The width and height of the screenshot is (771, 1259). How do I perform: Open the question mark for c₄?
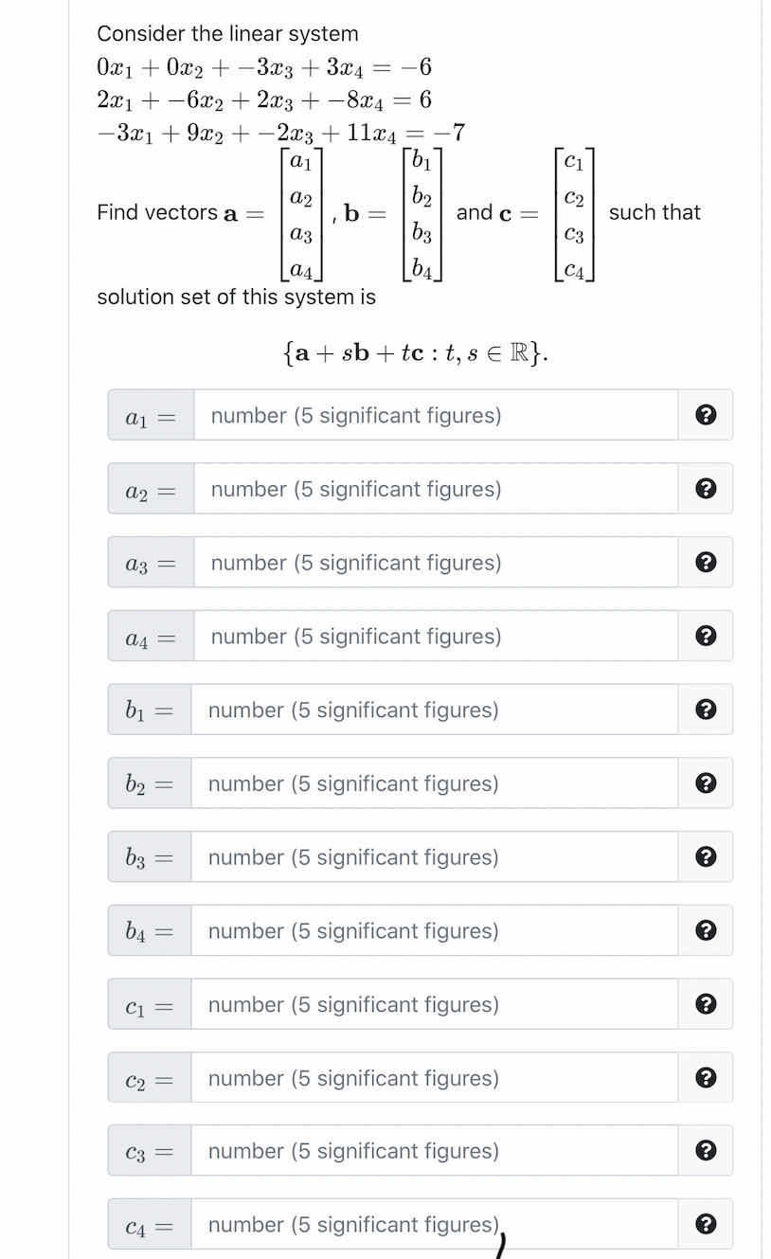(x=706, y=1224)
